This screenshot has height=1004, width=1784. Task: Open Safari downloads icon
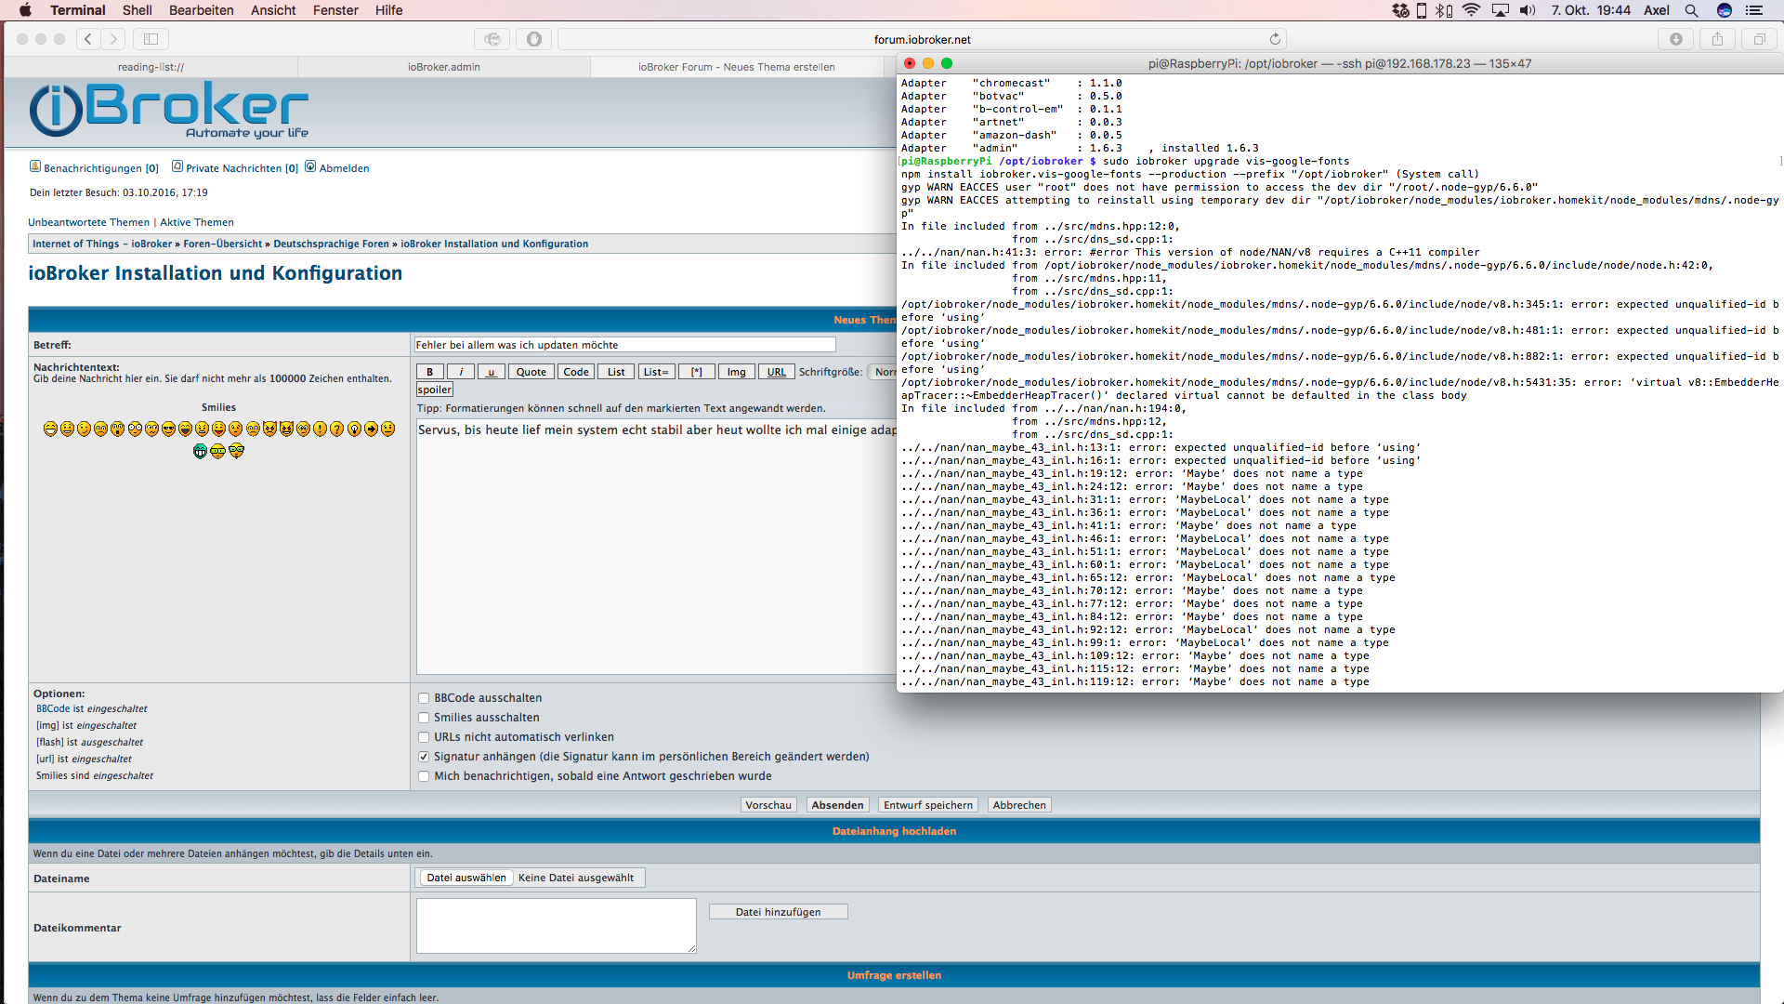point(1675,39)
